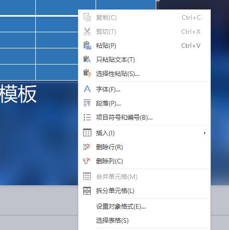This screenshot has height=230, width=229.
Task: Open 设置对象格式(E)... dialog
Action: (144, 207)
